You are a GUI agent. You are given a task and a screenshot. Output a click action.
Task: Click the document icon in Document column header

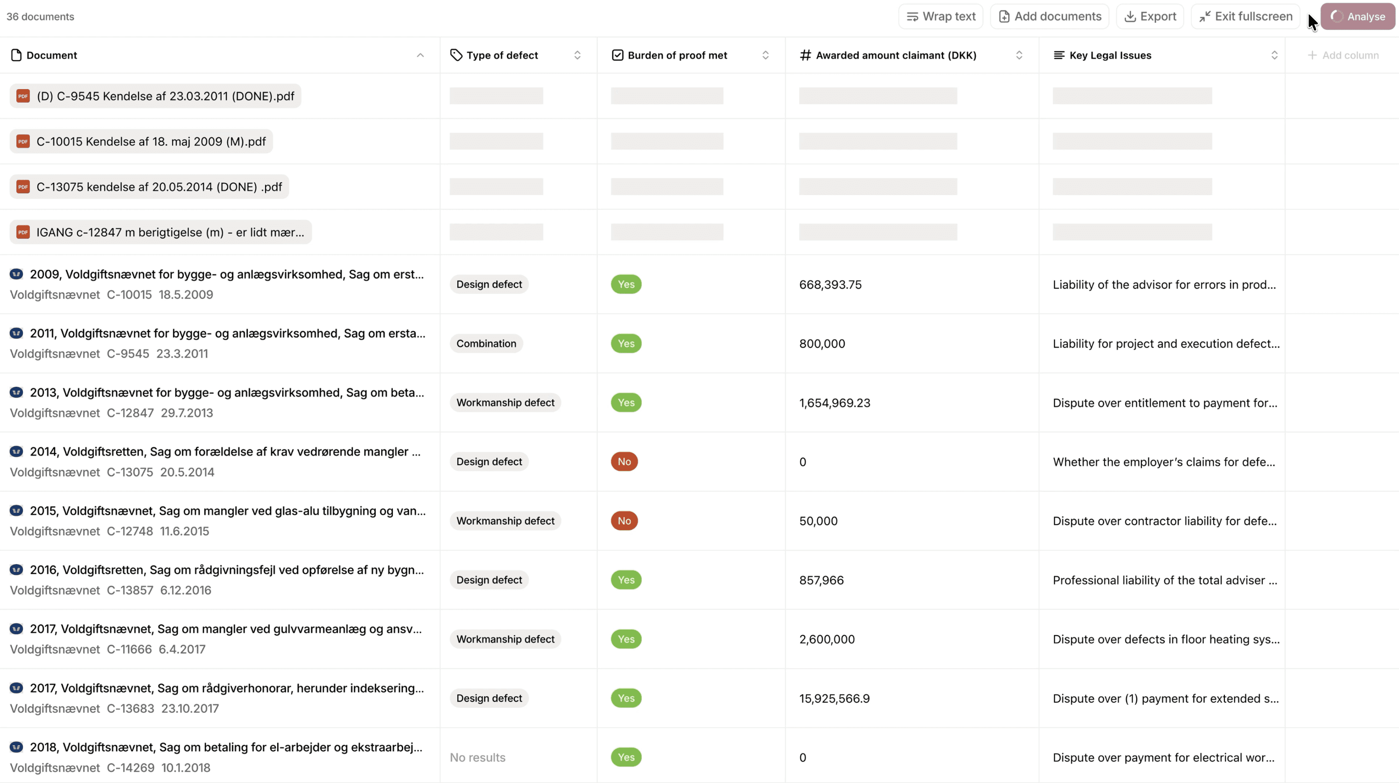point(16,56)
